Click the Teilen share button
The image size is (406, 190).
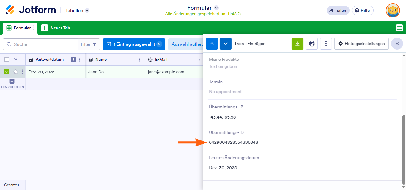point(338,10)
